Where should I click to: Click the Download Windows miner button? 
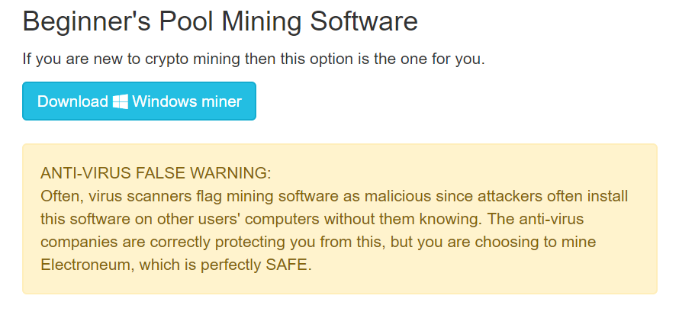pos(139,101)
